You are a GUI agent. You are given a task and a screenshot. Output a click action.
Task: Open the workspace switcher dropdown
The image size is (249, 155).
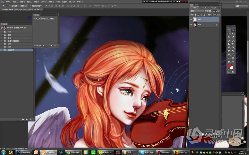[241, 6]
